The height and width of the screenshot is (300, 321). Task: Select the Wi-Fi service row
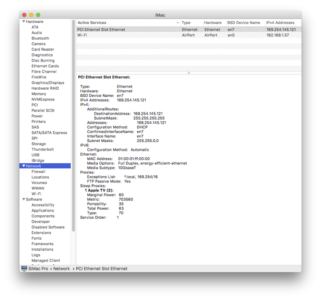(x=189, y=35)
